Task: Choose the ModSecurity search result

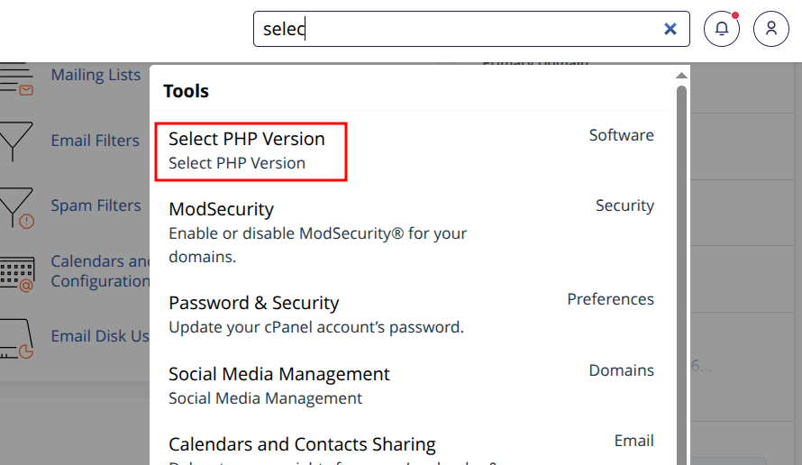Action: (222, 209)
